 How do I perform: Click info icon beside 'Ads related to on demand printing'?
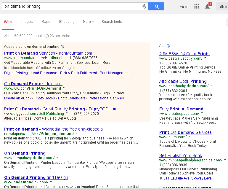pyautogui.click(x=62, y=47)
